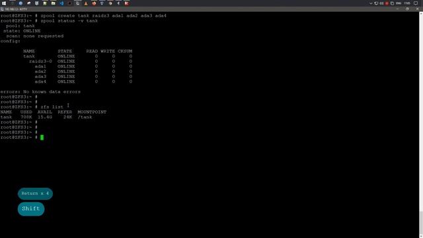Select the 'ada4' device row name

pyautogui.click(x=40, y=81)
